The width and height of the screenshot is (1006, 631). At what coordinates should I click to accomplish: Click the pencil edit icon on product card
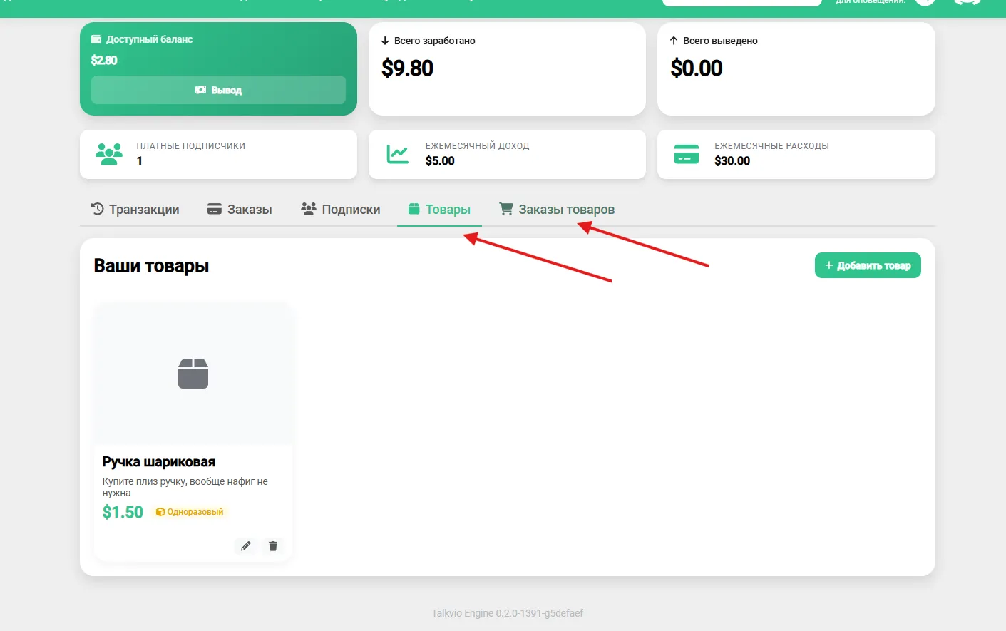pyautogui.click(x=245, y=546)
